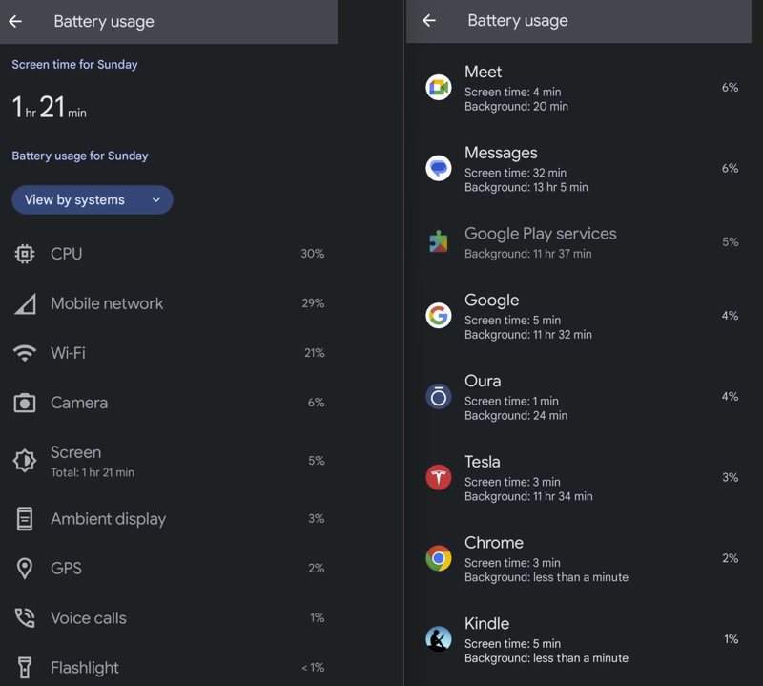Open the Tesla app name entry
Image resolution: width=763 pixels, height=686 pixels.
click(483, 462)
